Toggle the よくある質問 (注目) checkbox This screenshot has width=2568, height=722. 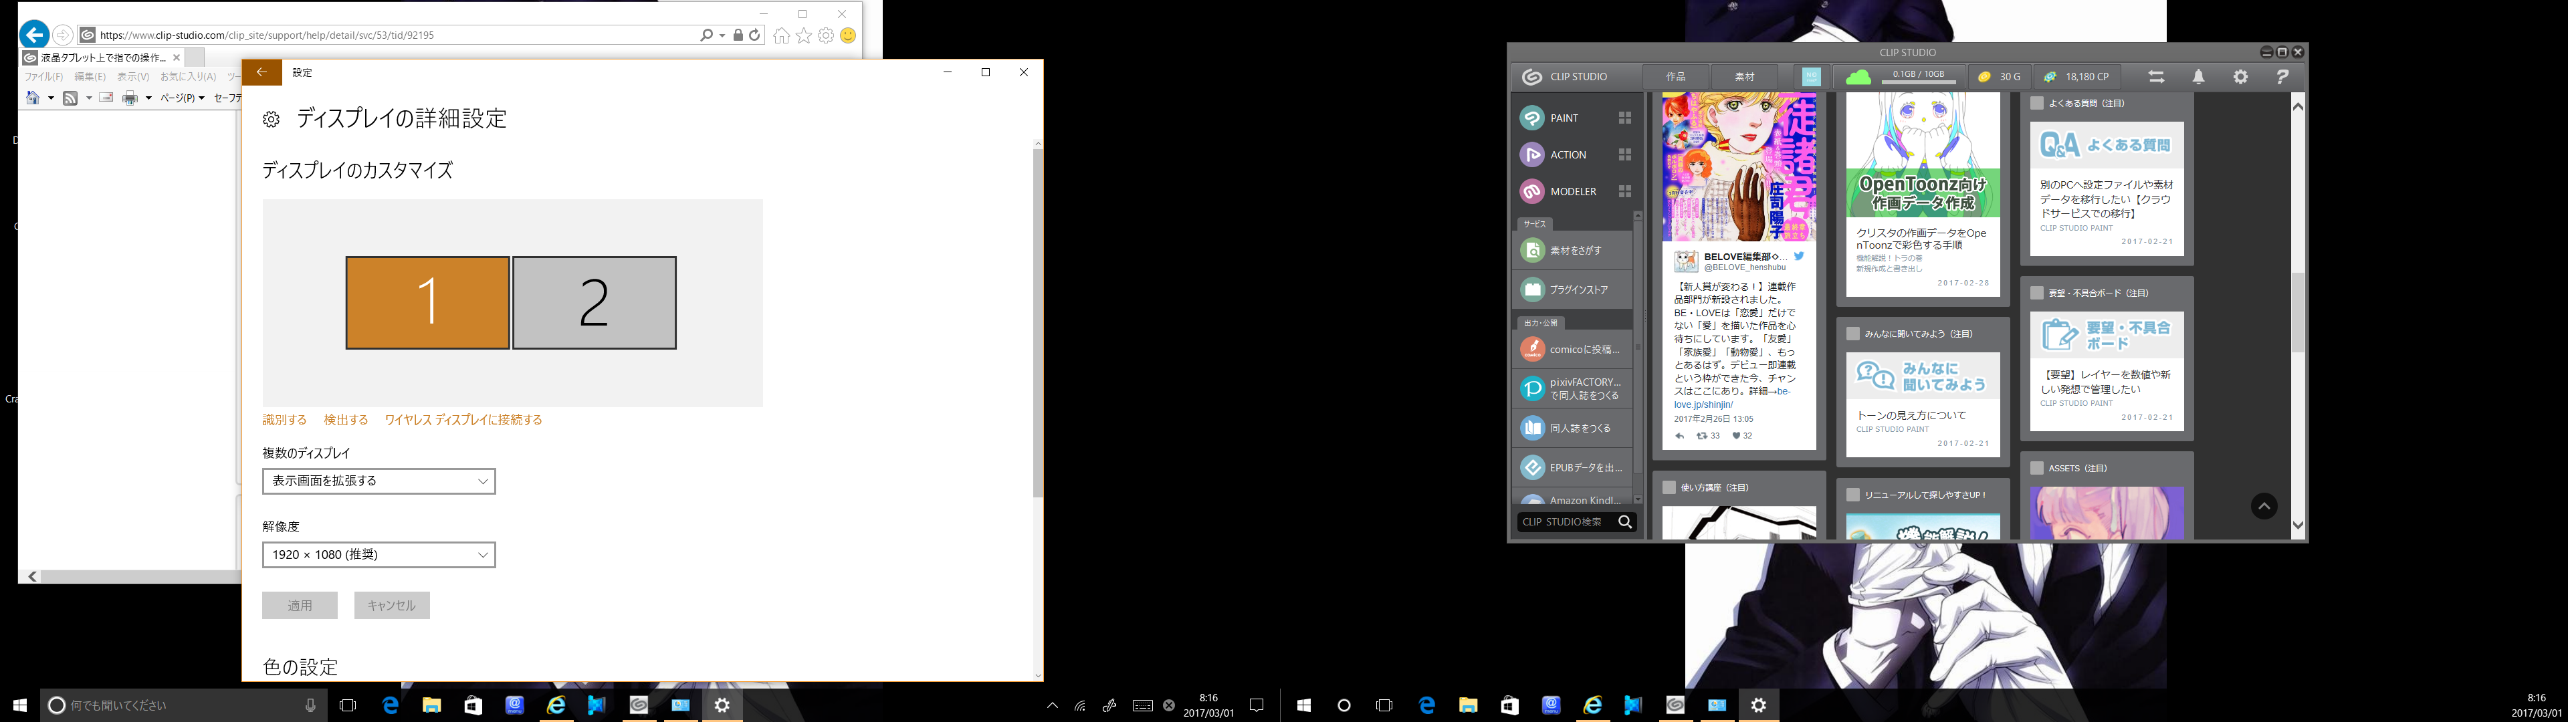click(2036, 103)
